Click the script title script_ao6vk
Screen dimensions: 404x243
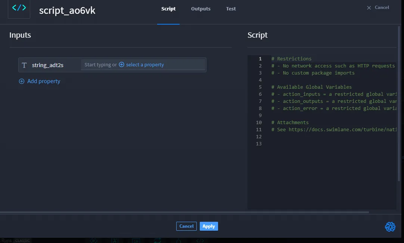pyautogui.click(x=67, y=10)
